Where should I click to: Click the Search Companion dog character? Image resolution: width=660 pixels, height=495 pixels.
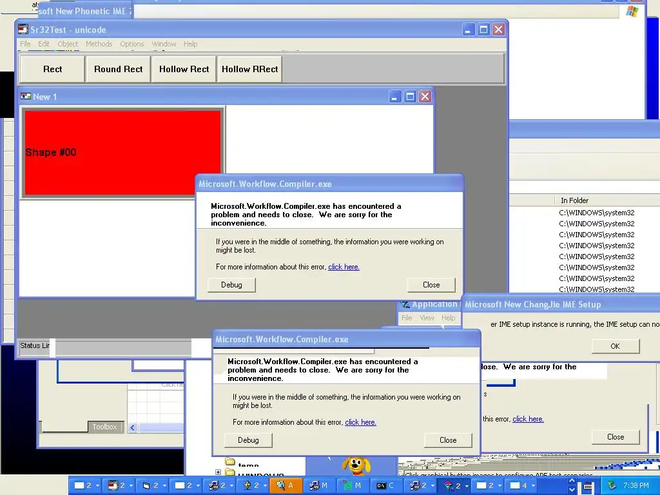[356, 466]
